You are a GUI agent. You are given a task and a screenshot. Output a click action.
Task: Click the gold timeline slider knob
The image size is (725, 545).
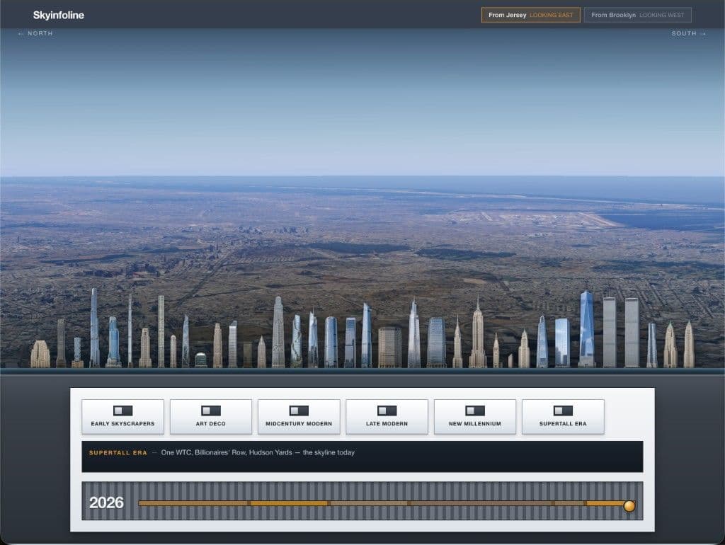(629, 505)
